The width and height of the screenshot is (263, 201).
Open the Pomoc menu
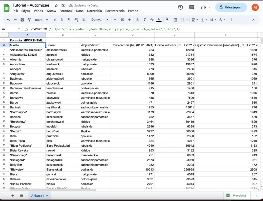[x=133, y=11]
